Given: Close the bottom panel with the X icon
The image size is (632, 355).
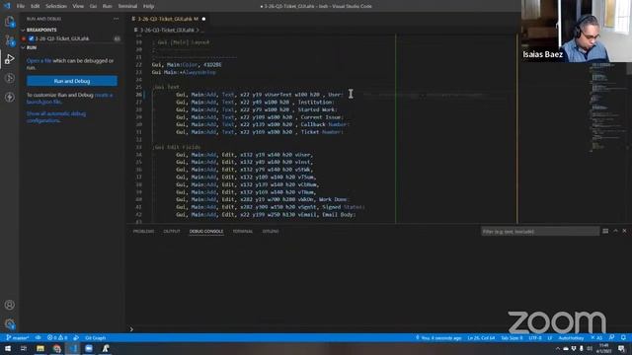Looking at the screenshot, I should [x=624, y=231].
